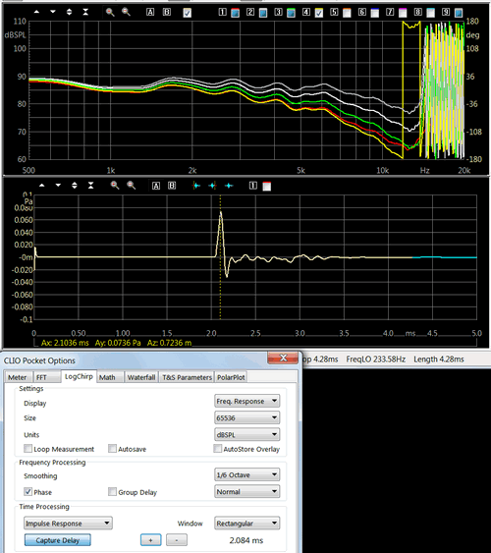Increase delay with the plus button
This screenshot has width=491, height=553.
click(x=150, y=540)
